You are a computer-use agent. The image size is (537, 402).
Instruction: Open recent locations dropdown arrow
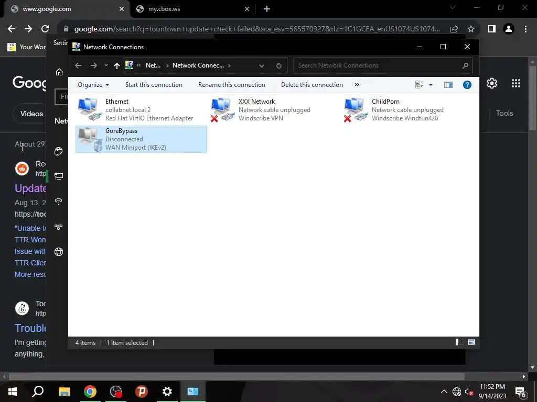pyautogui.click(x=106, y=65)
